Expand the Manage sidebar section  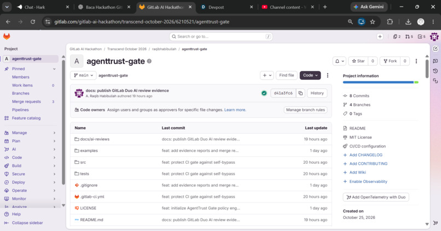pyautogui.click(x=54, y=133)
